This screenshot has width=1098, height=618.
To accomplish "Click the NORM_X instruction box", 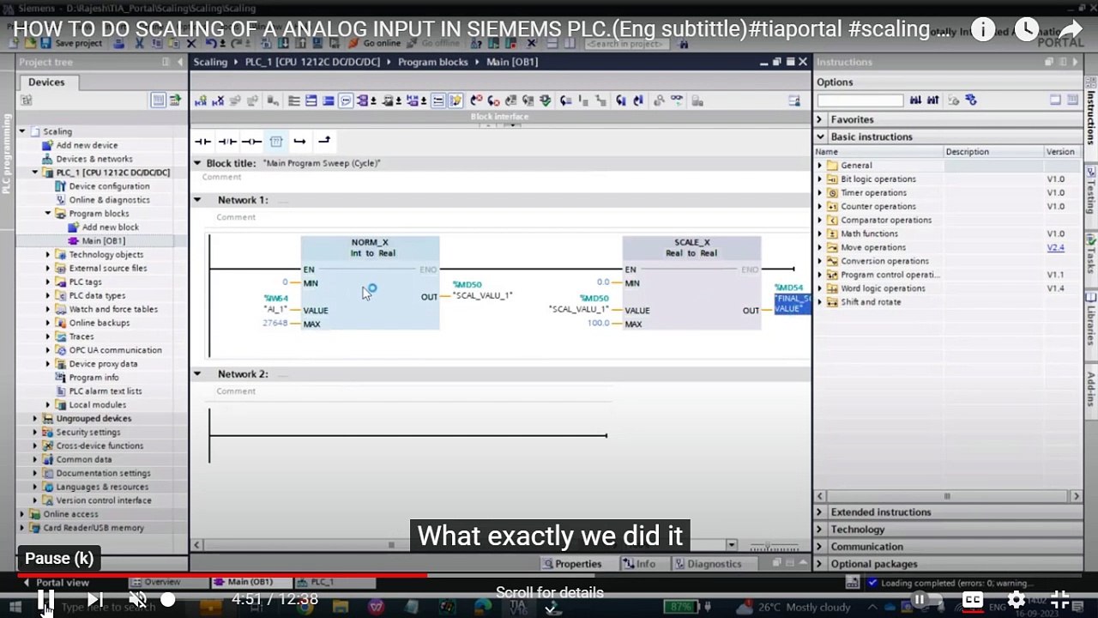I will point(370,282).
